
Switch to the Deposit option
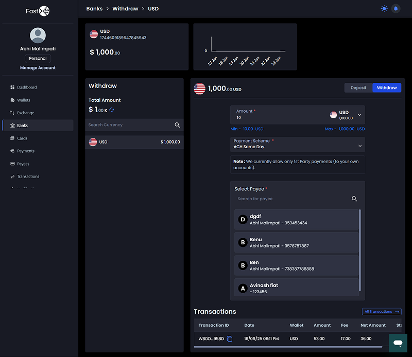point(358,88)
